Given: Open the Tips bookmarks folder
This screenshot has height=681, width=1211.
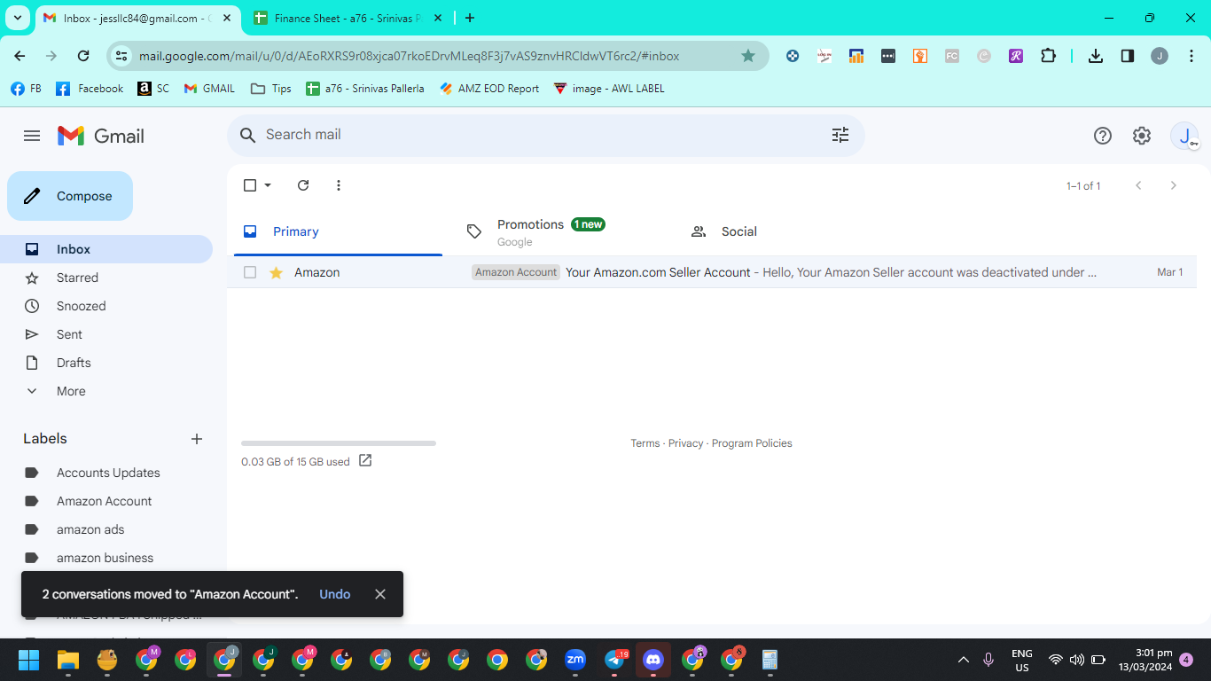Looking at the screenshot, I should [271, 89].
